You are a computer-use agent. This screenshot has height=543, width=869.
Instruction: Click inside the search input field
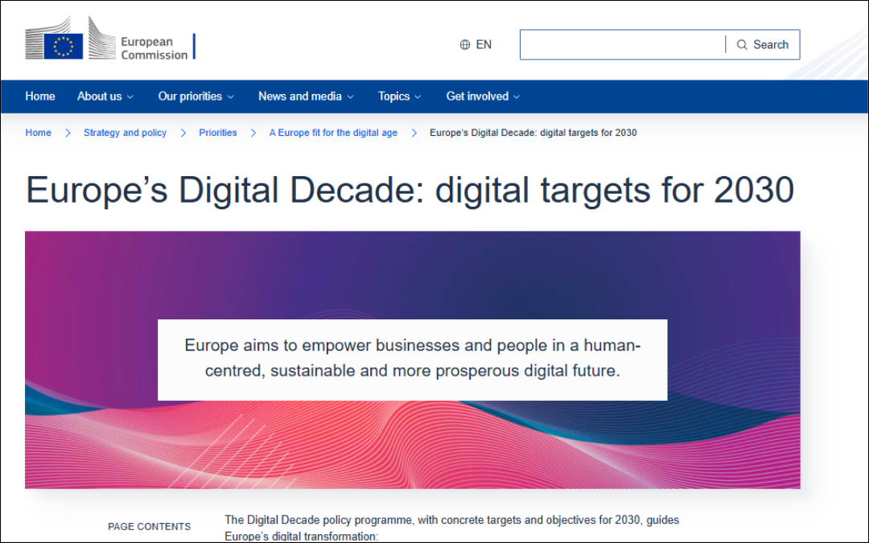pos(622,45)
